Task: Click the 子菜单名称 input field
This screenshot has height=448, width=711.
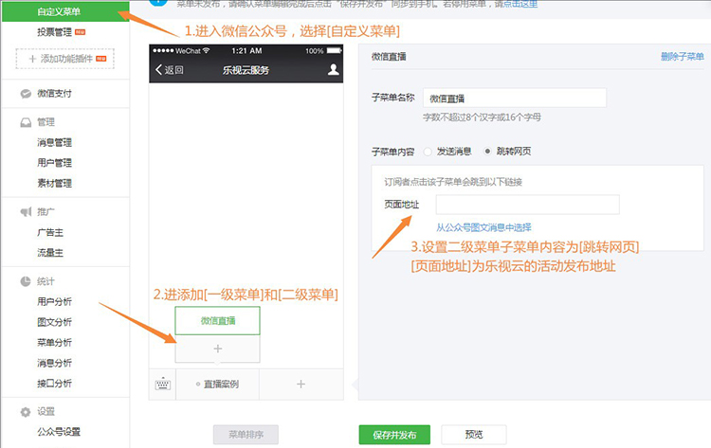Action: click(515, 98)
